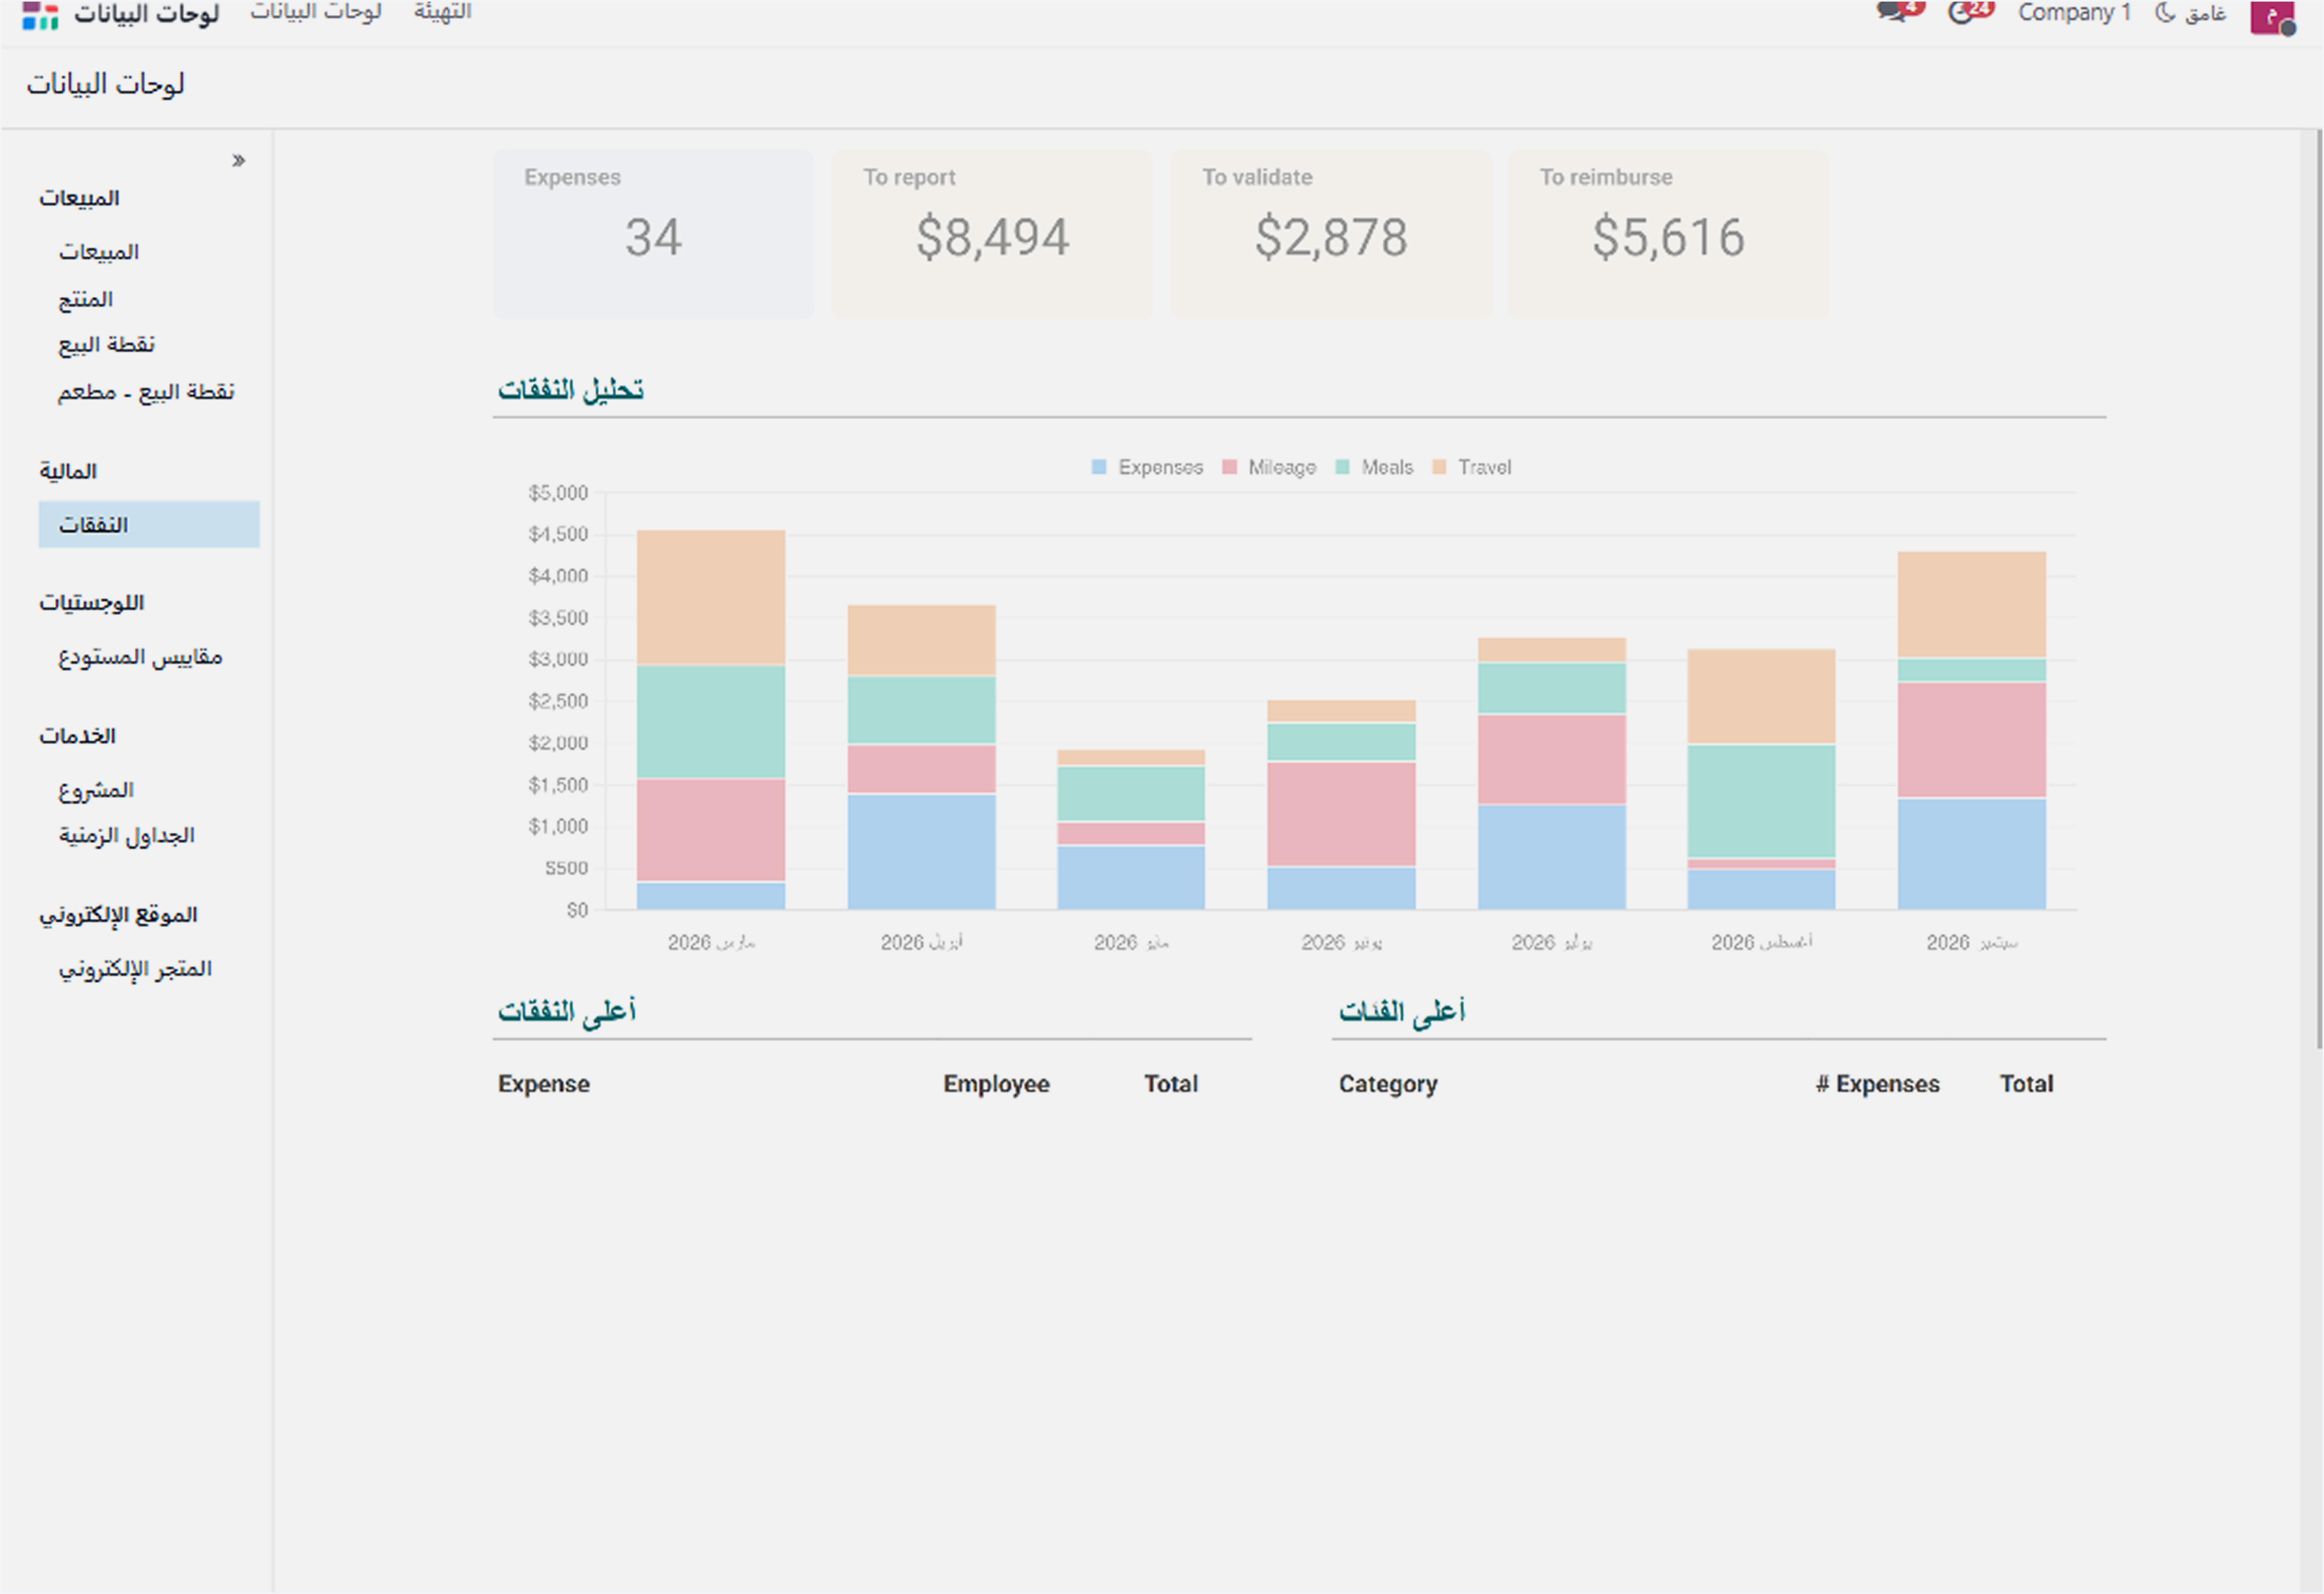Click the المالية group heading in the sidebar

(x=68, y=471)
